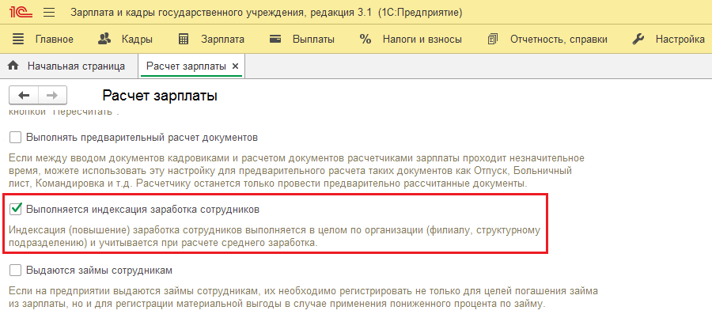Open the Главное section

(x=54, y=40)
